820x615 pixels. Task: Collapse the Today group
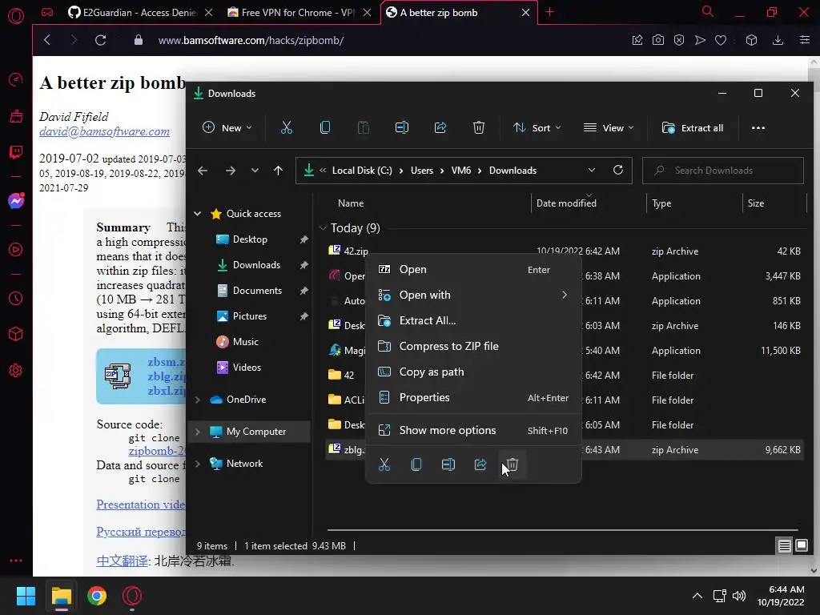pos(323,228)
